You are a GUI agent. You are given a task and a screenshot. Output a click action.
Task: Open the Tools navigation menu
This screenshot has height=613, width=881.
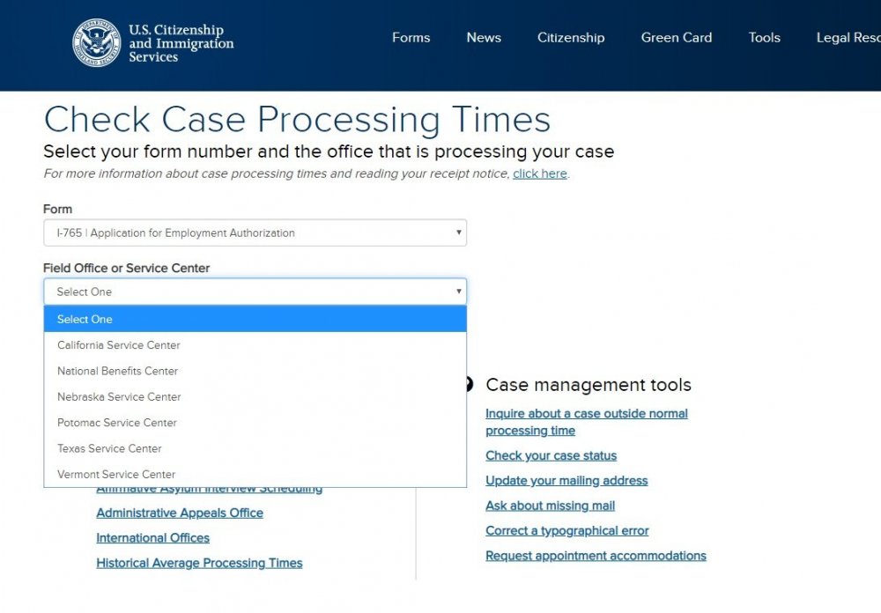click(x=764, y=38)
